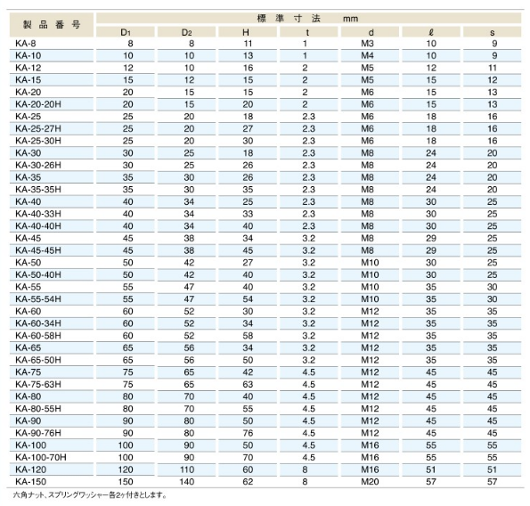Click H value 62 in KA-150 row
This screenshot has width=530, height=506.
point(248,482)
